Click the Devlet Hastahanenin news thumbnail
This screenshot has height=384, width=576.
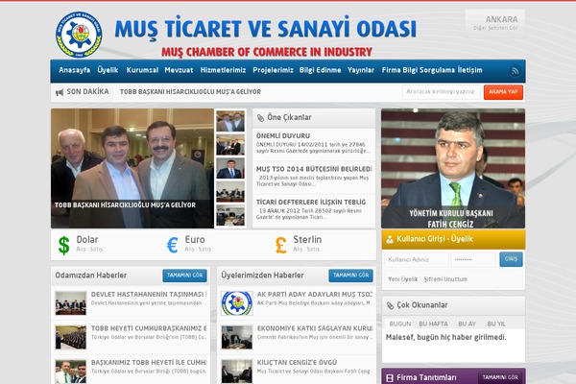71,303
